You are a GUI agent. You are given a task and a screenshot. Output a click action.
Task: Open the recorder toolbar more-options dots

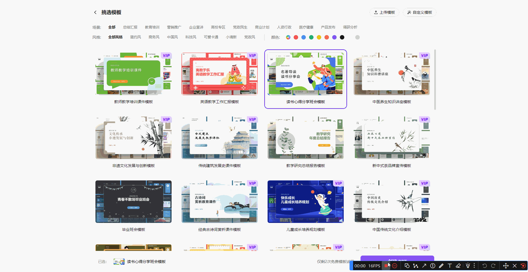point(474,266)
